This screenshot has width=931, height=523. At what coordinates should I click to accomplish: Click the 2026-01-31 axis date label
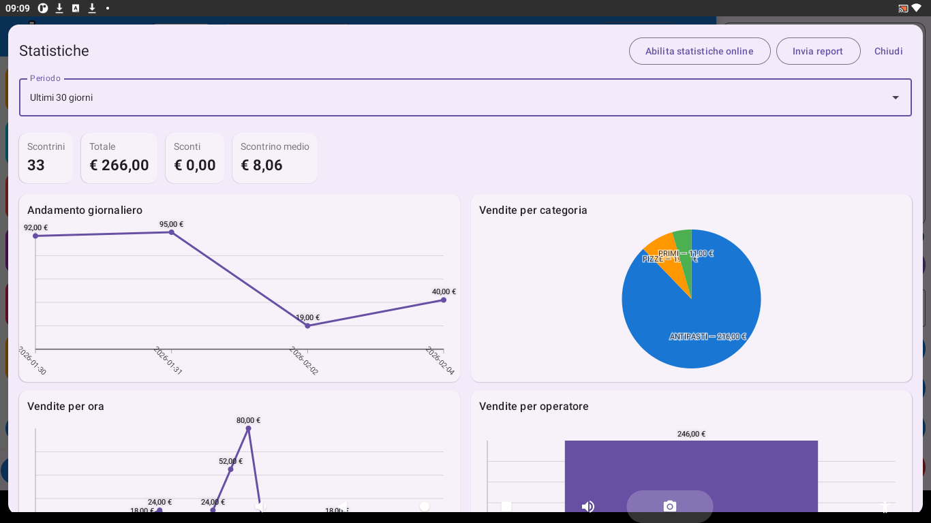coord(168,361)
